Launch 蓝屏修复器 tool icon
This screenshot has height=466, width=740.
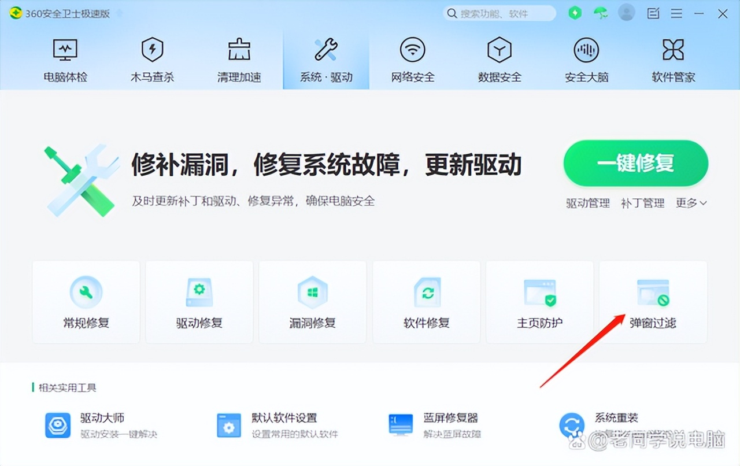[x=401, y=425]
